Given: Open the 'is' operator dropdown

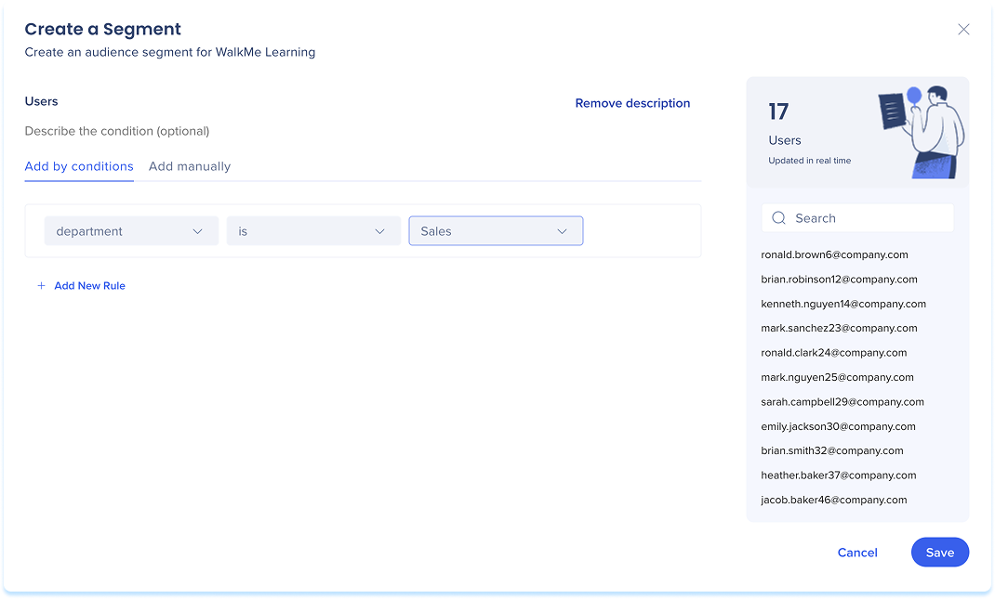Looking at the screenshot, I should pos(313,231).
